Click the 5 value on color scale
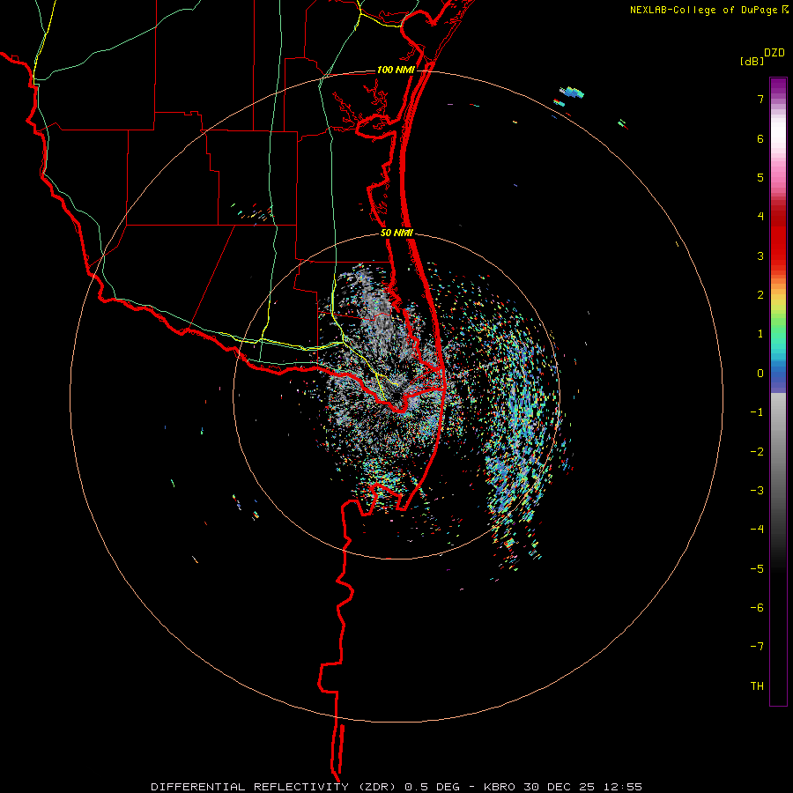This screenshot has height=793, width=793. (x=760, y=177)
